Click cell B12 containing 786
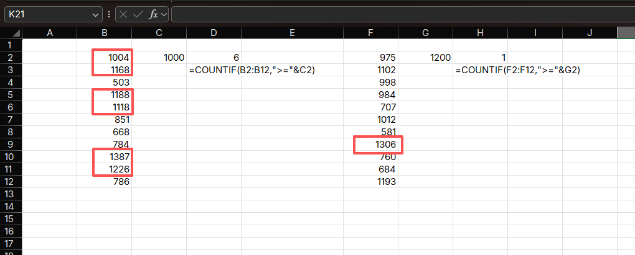Image resolution: width=635 pixels, height=255 pixels. click(105, 182)
